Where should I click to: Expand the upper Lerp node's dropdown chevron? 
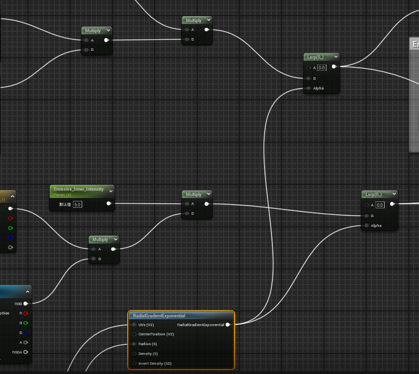point(336,57)
